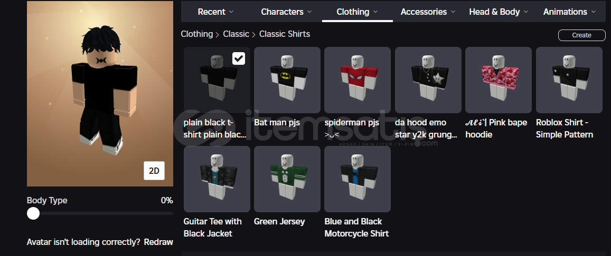
Task: Open the Head & Body menu
Action: pyautogui.click(x=499, y=12)
